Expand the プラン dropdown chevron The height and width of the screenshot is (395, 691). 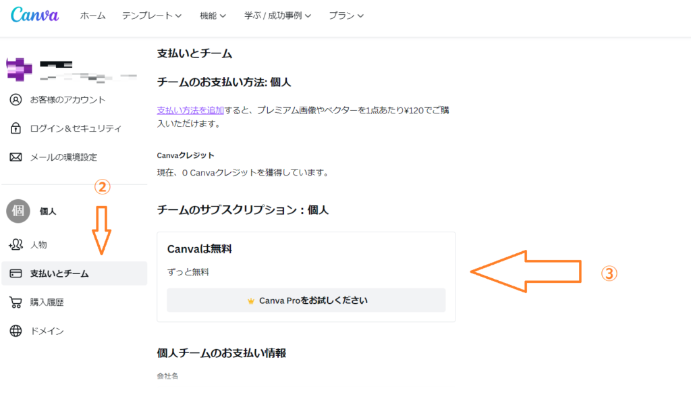[360, 16]
